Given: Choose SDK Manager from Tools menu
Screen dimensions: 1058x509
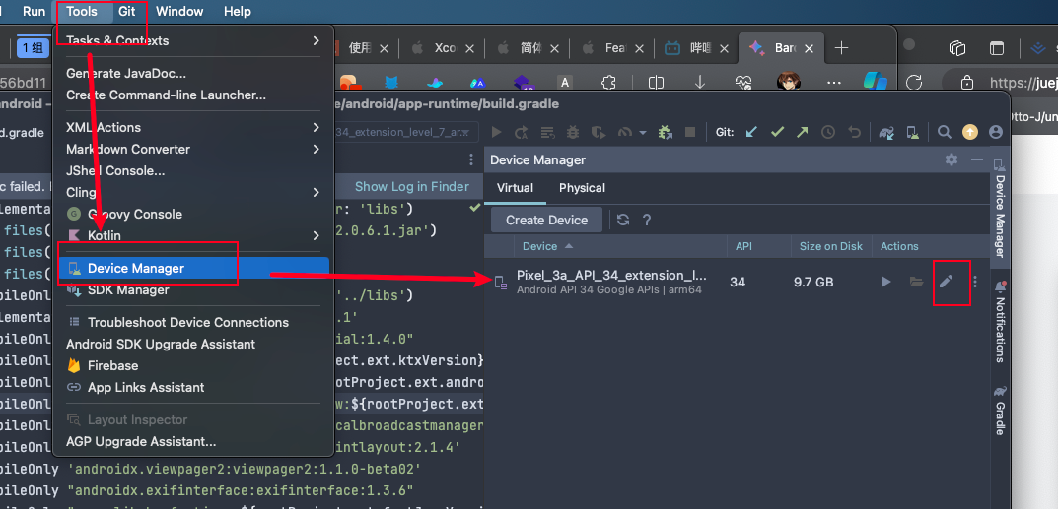Looking at the screenshot, I should [128, 289].
